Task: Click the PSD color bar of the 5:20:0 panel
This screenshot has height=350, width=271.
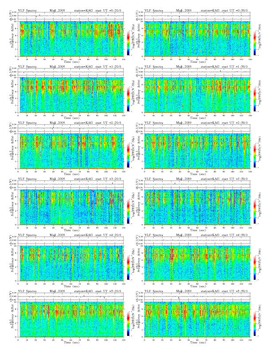Action: pos(128,323)
